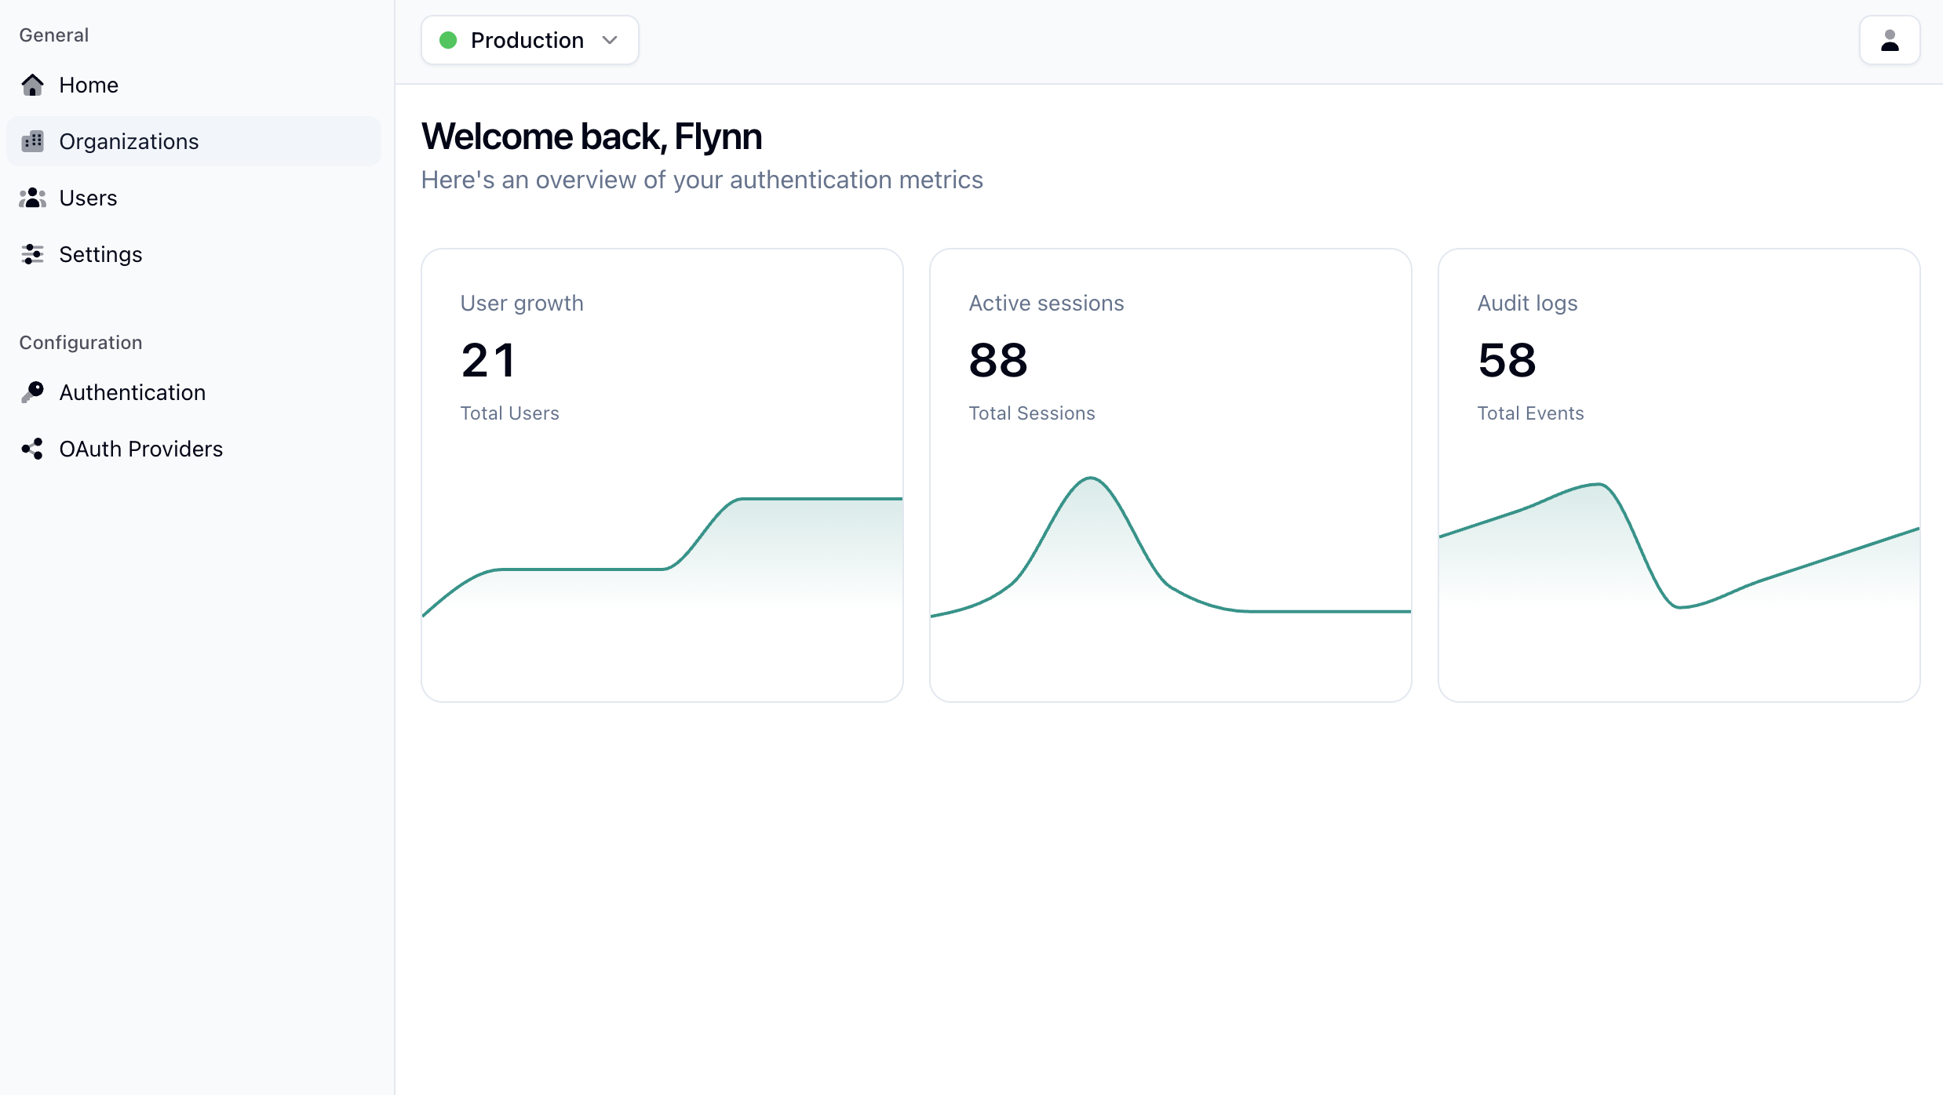Open the Organizations sidebar item

coord(129,141)
